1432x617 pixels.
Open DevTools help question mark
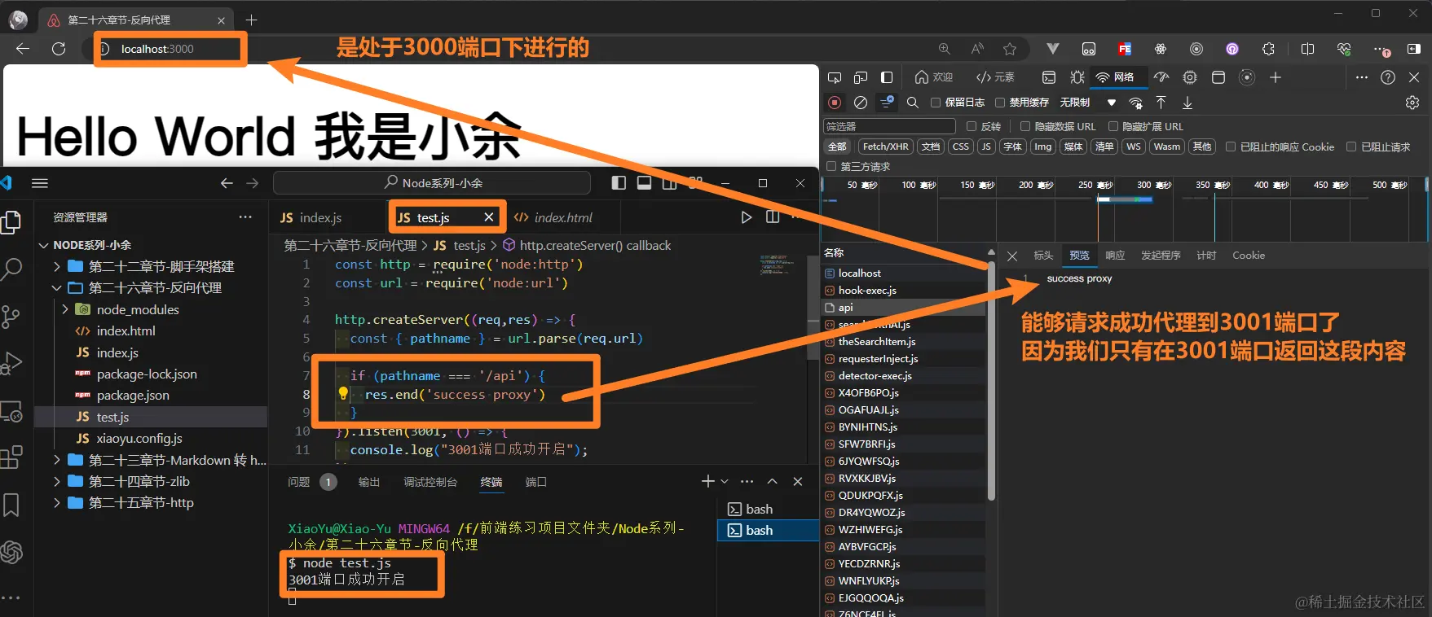coord(1388,77)
